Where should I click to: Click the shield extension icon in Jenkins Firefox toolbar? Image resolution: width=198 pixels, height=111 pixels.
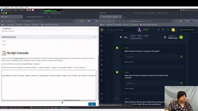(82, 21)
